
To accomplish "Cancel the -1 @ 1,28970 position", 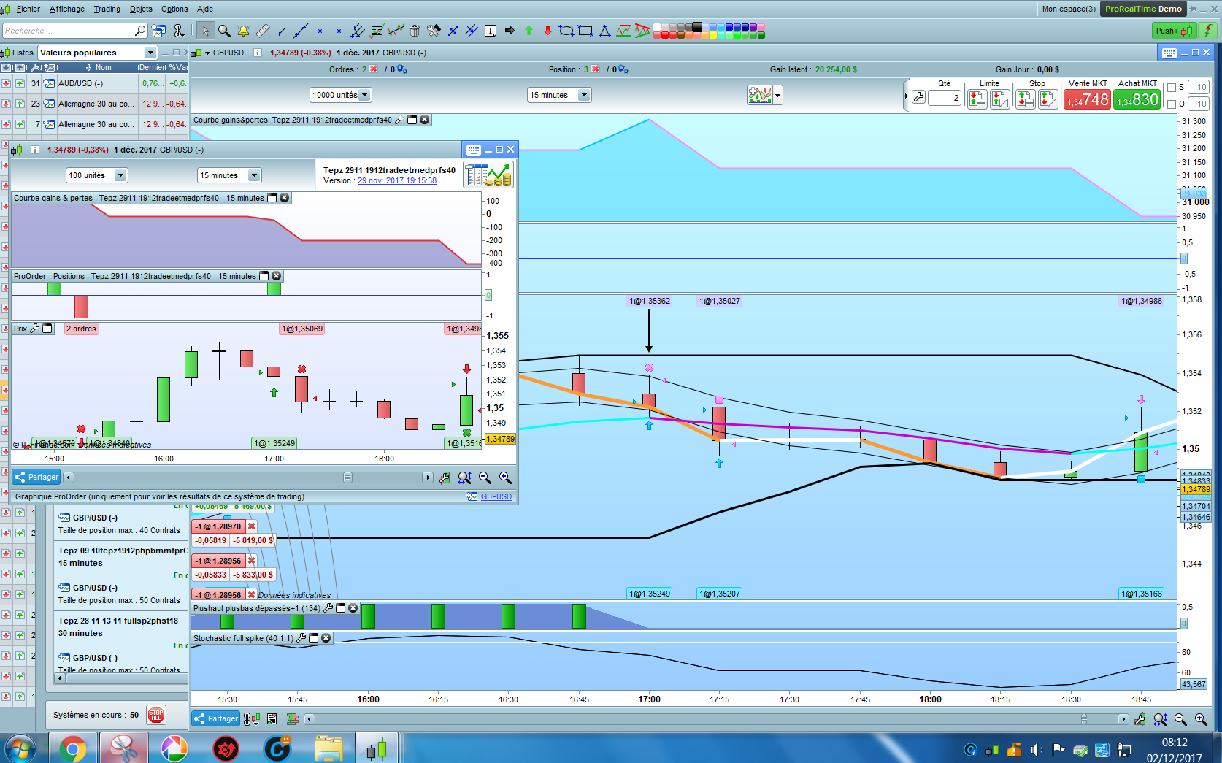I will (x=251, y=526).
